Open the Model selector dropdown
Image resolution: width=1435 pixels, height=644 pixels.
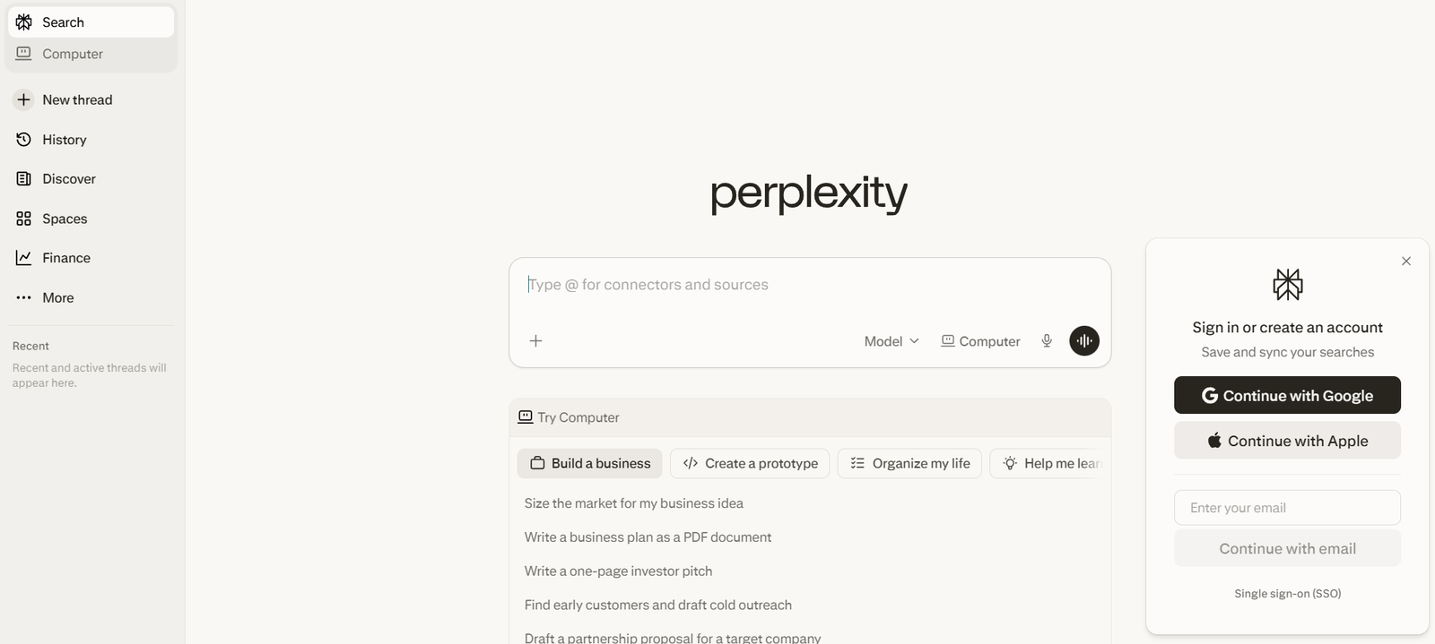click(890, 340)
